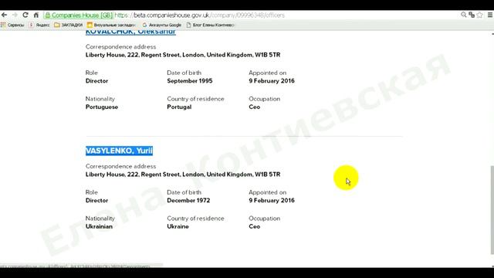Click Kovalchuk's 'Director' role value
494x278 pixels.
(96, 81)
